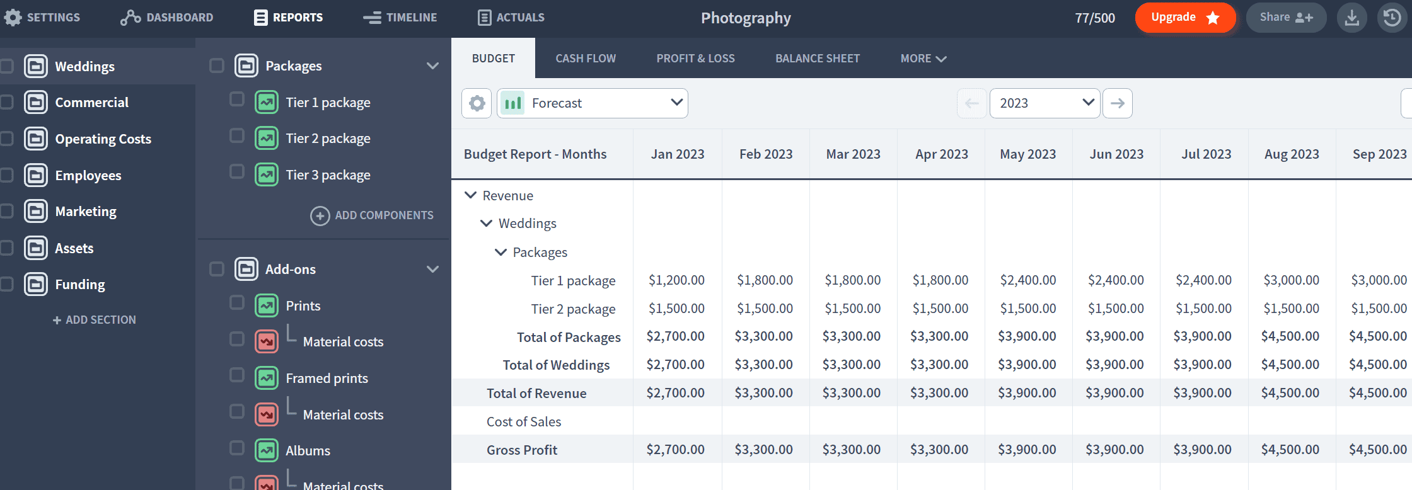Click the download icon button
The height and width of the screenshot is (490, 1412).
click(1351, 17)
